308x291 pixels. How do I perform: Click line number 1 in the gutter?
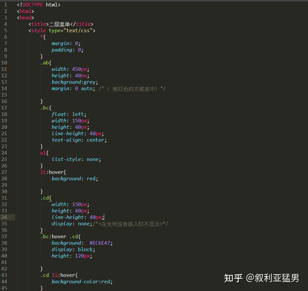(5, 5)
